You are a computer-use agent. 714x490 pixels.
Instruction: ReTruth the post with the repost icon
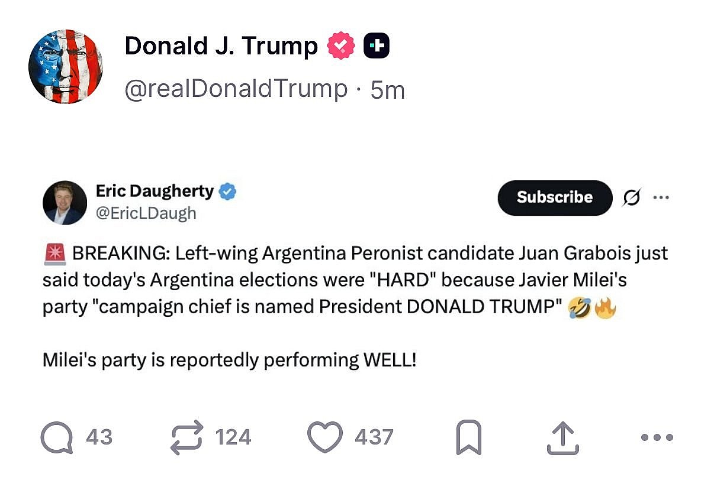[x=186, y=438]
